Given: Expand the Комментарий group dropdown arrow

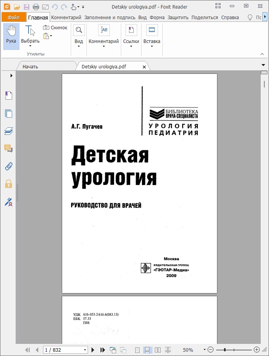Looking at the screenshot, I should click(104, 47).
